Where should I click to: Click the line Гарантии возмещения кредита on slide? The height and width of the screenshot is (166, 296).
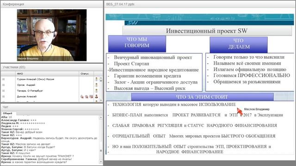click(x=148, y=76)
